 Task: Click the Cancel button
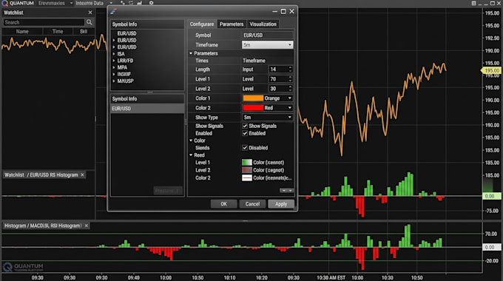click(252, 204)
